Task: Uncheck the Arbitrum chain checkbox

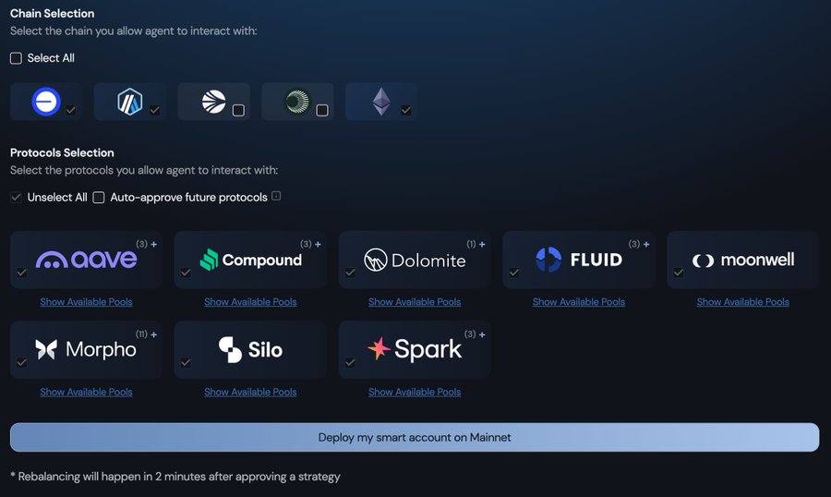Action: pyautogui.click(x=154, y=110)
